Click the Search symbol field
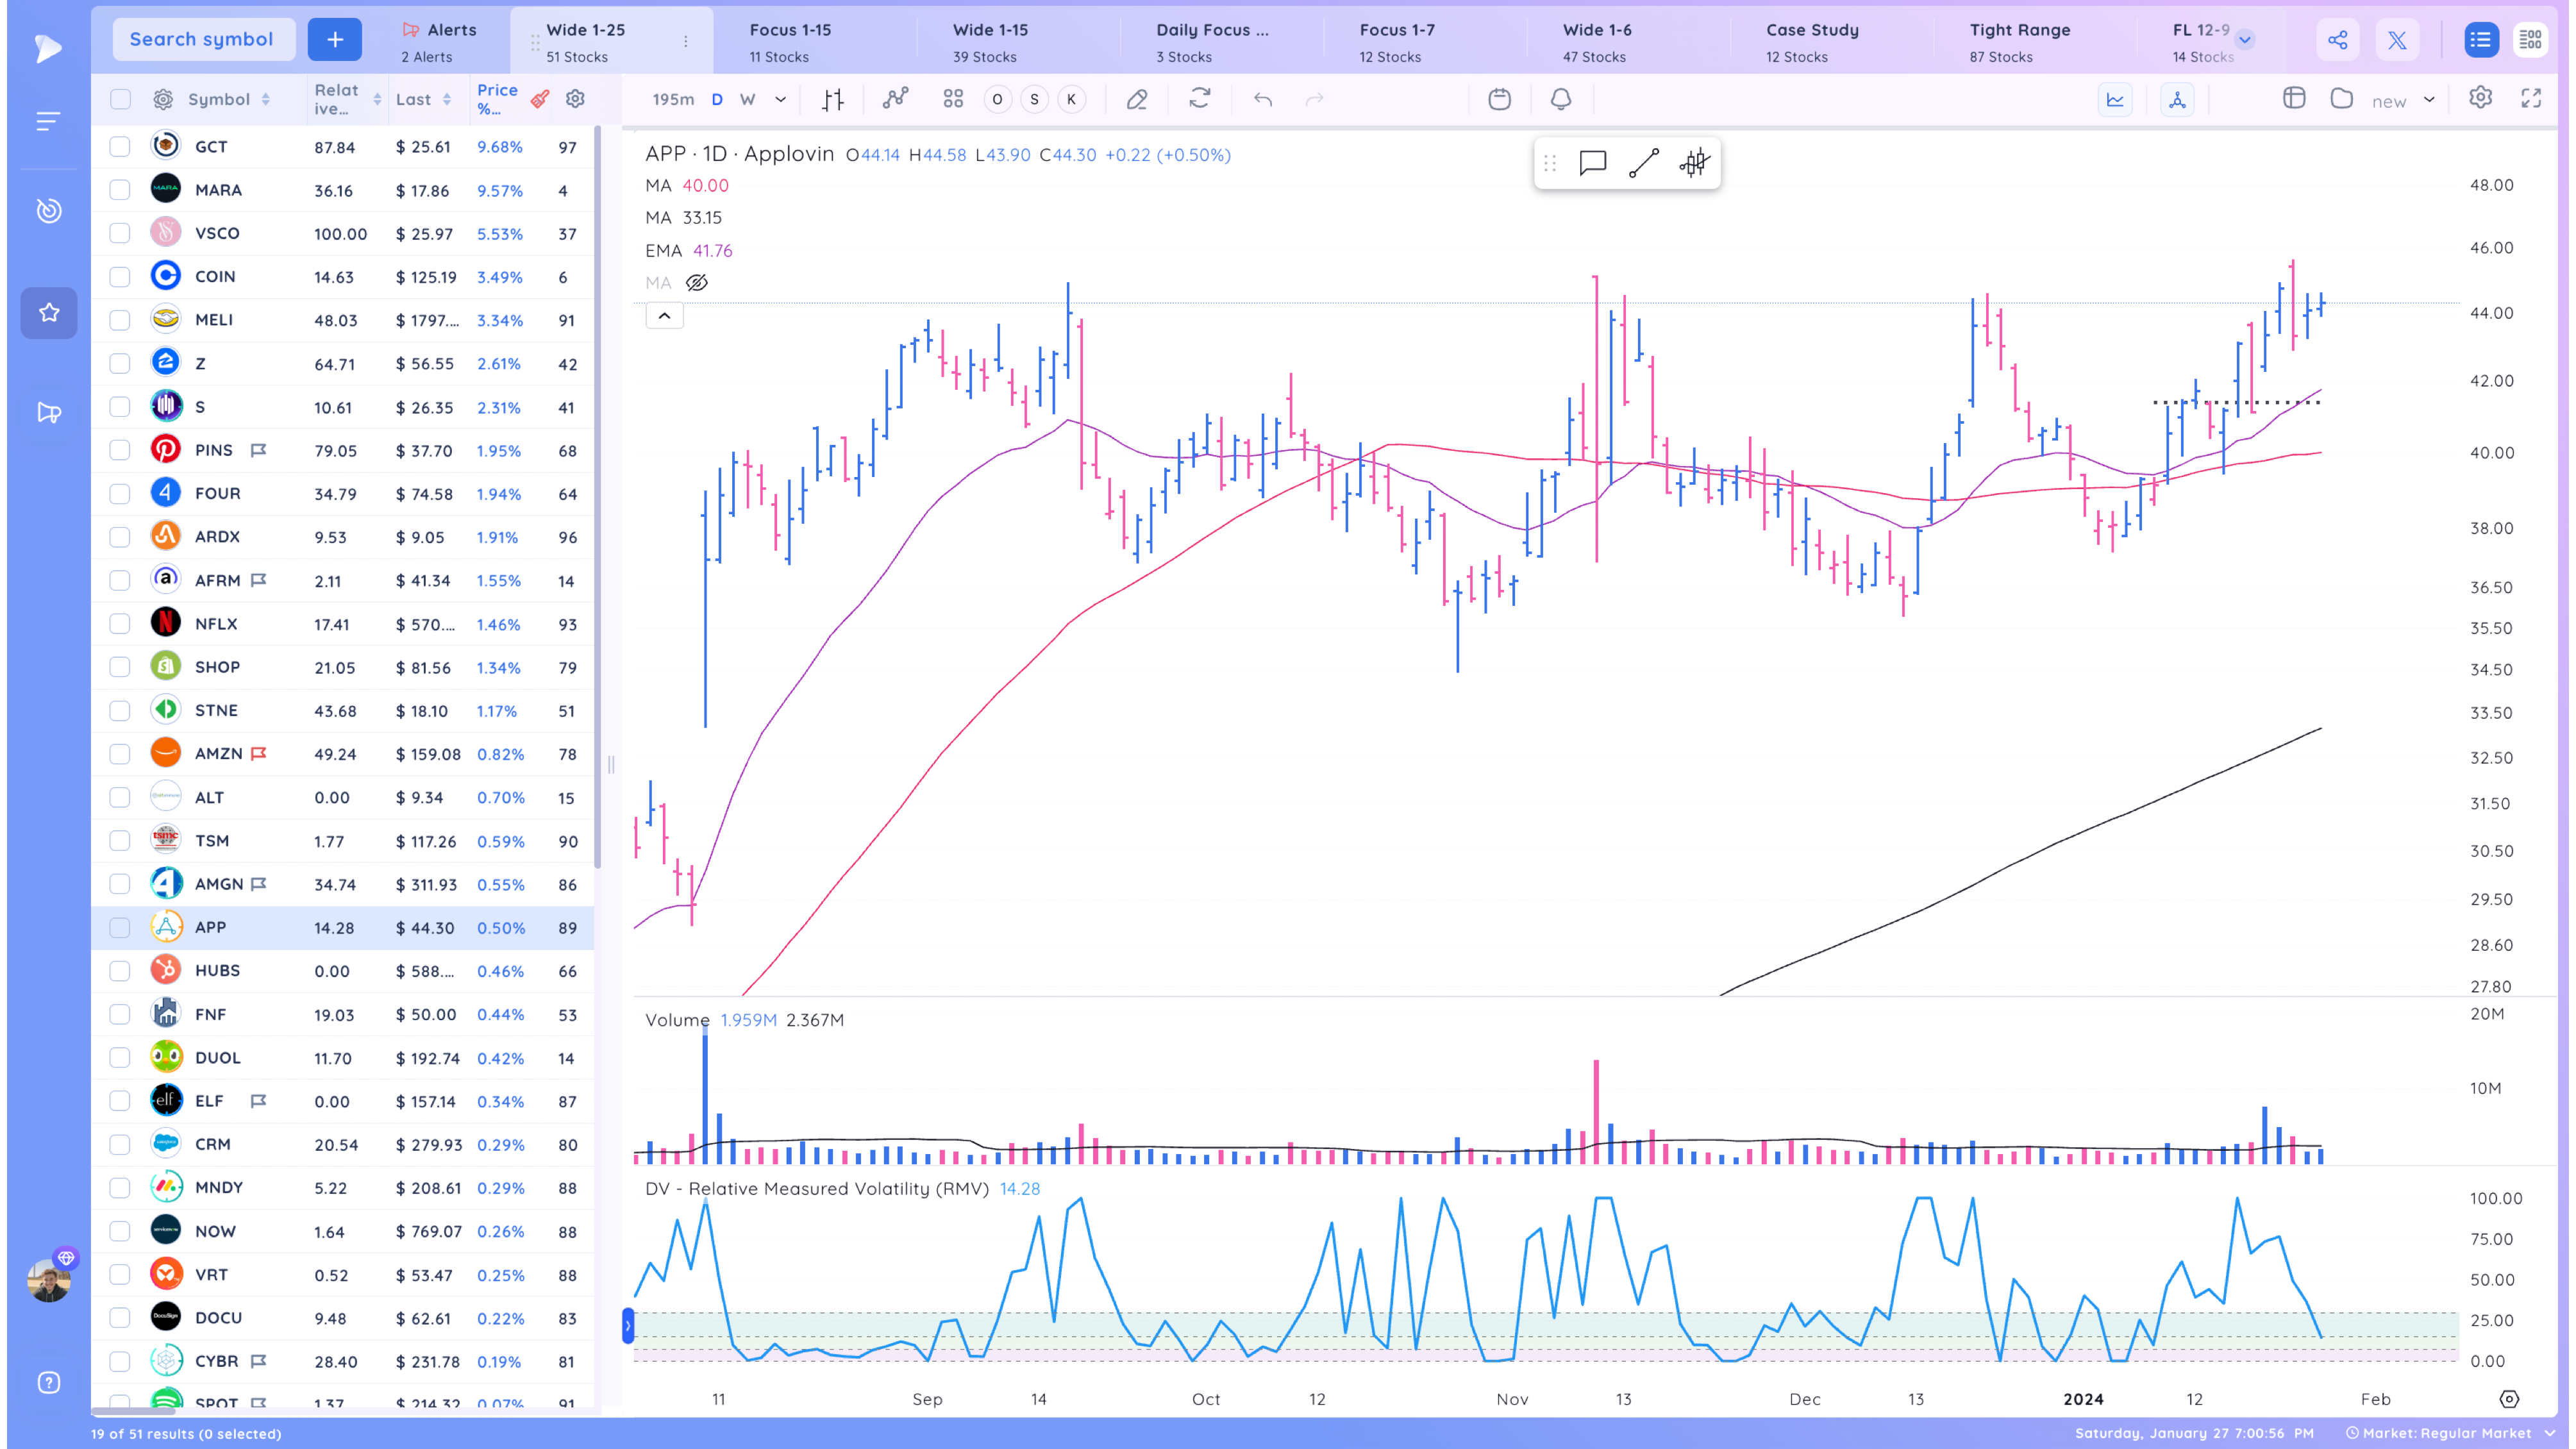This screenshot has width=2576, height=1449. [x=204, y=39]
